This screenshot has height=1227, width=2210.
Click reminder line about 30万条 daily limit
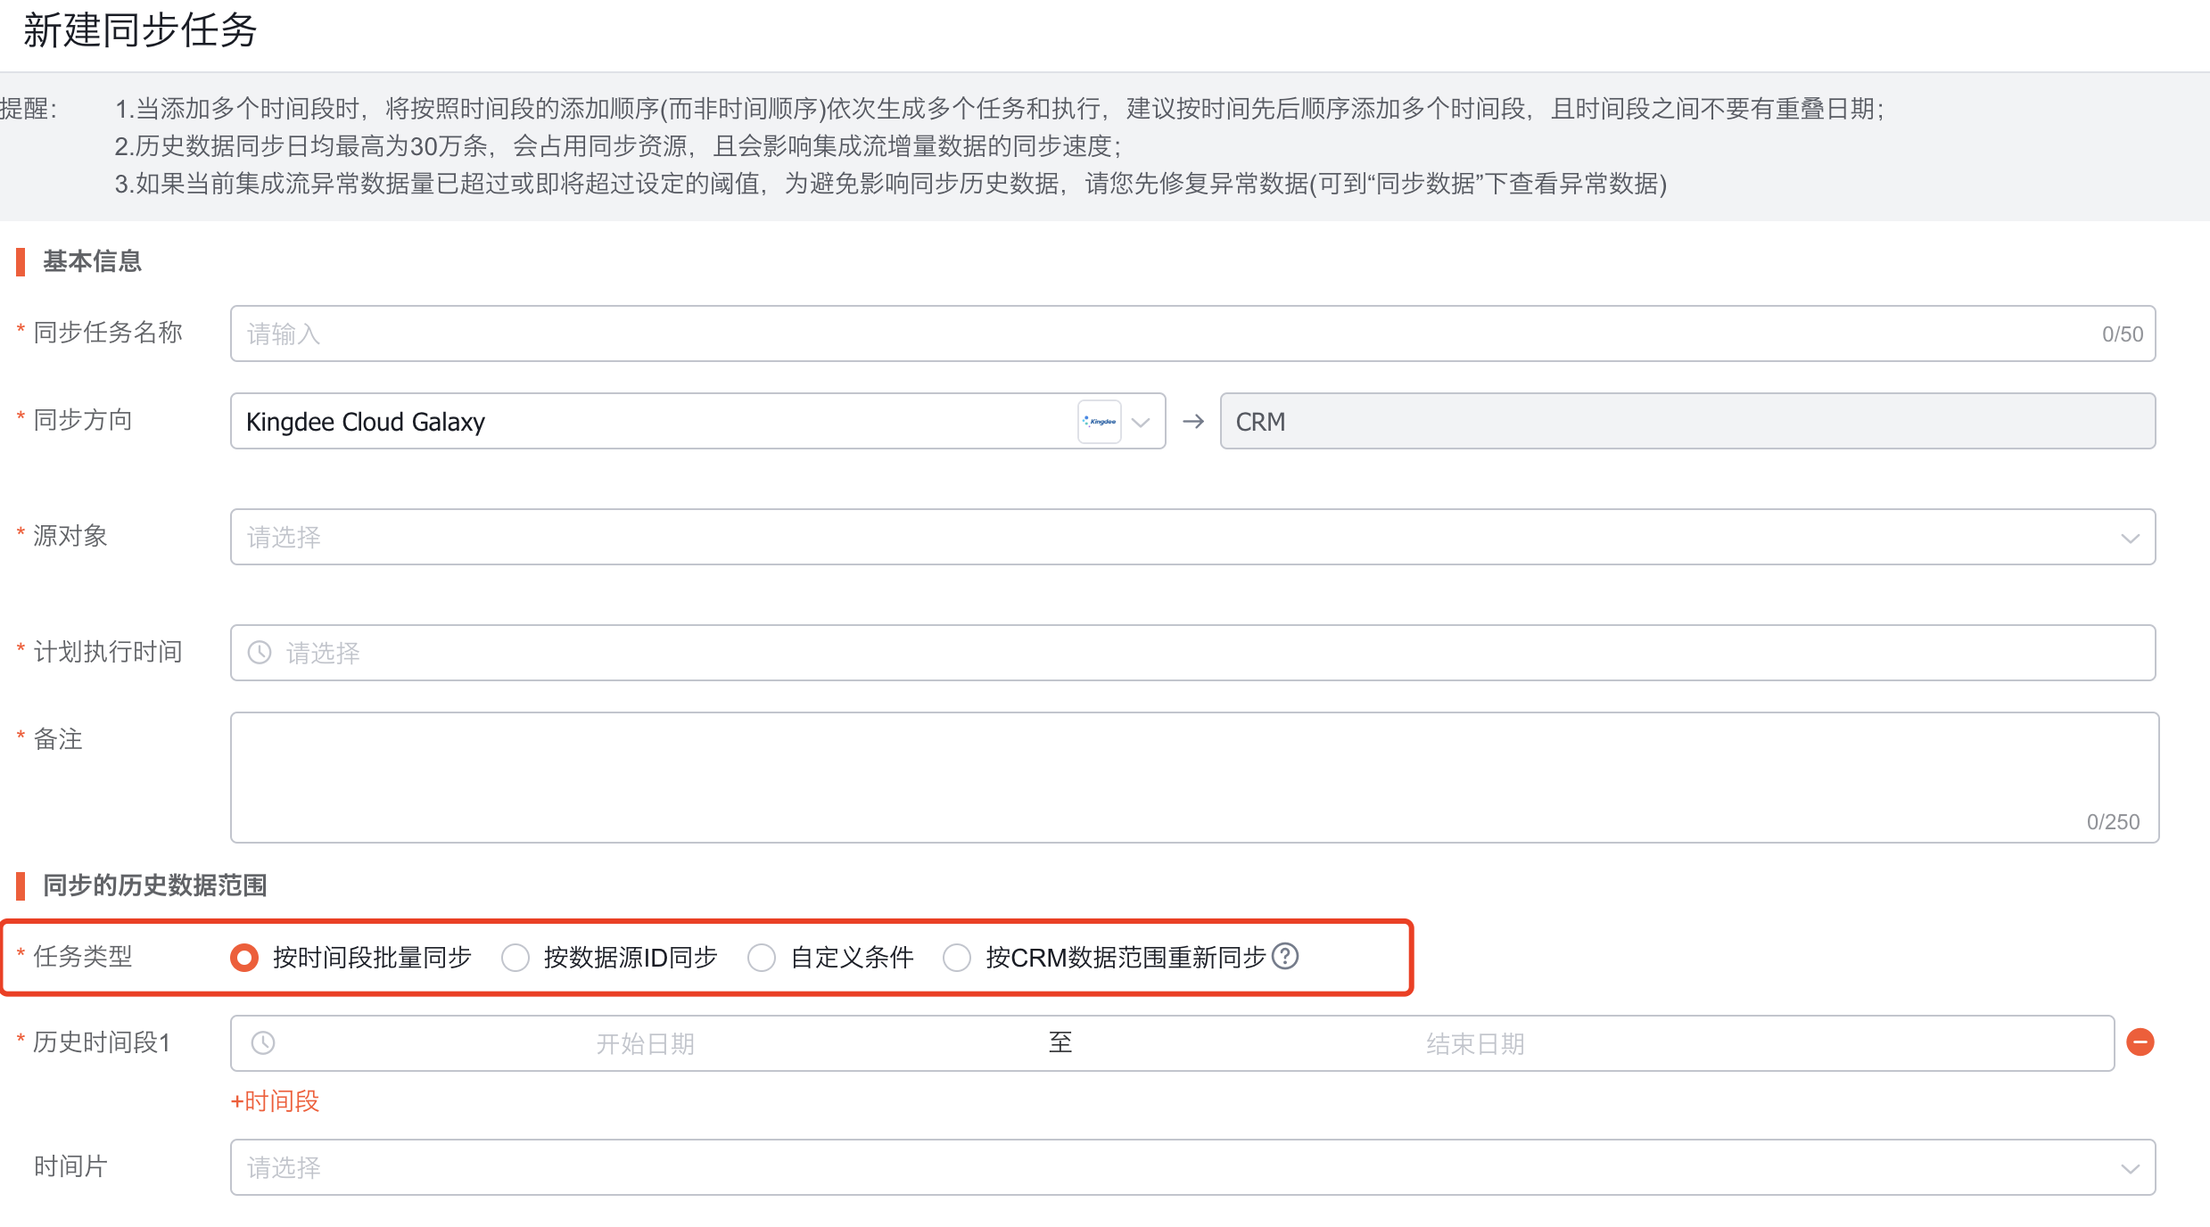click(x=618, y=145)
